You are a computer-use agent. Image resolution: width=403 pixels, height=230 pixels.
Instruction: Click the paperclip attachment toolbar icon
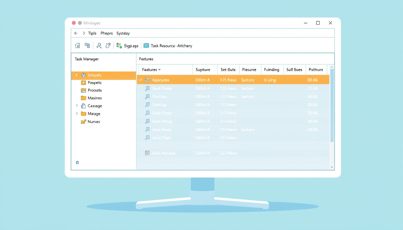tap(108, 46)
